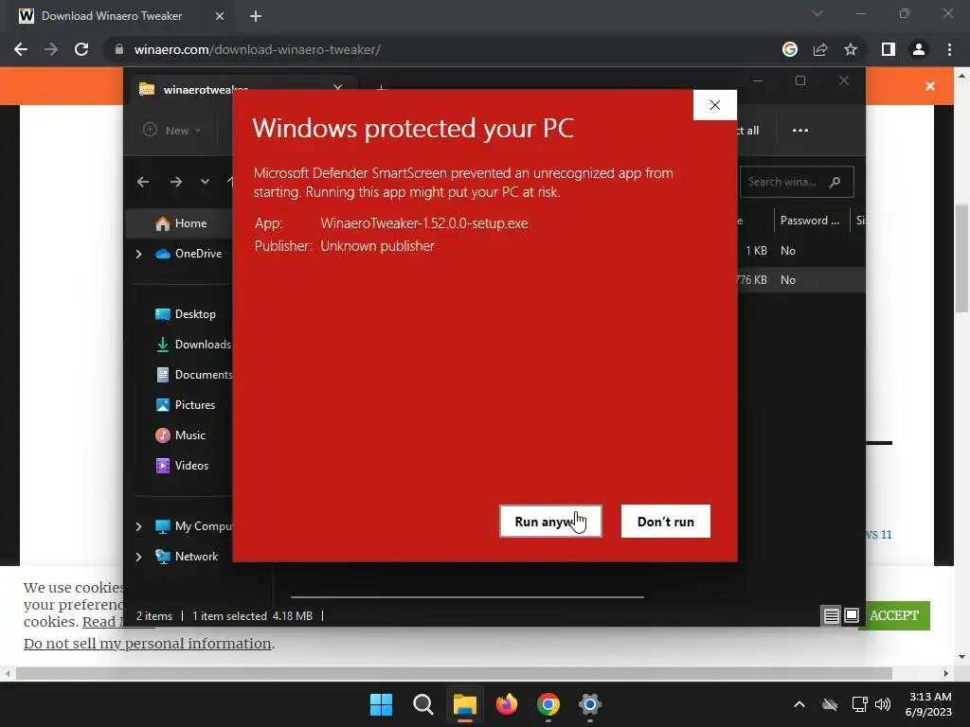Expand the Network tree node
The height and width of the screenshot is (727, 970).
tap(138, 557)
